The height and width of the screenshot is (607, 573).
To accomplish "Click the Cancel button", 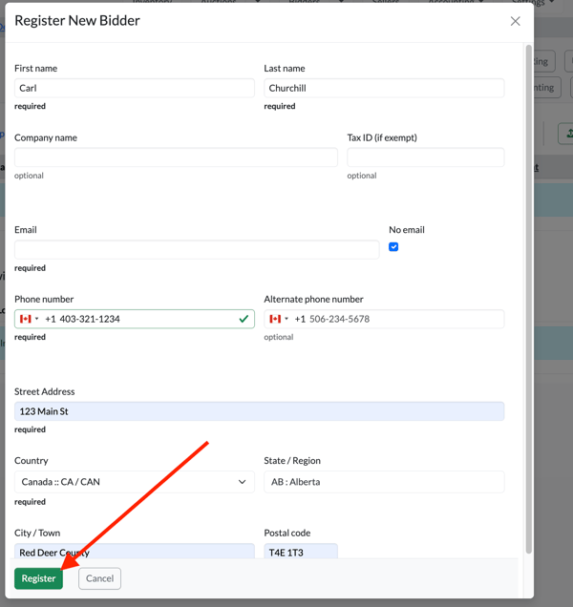I will point(99,578).
